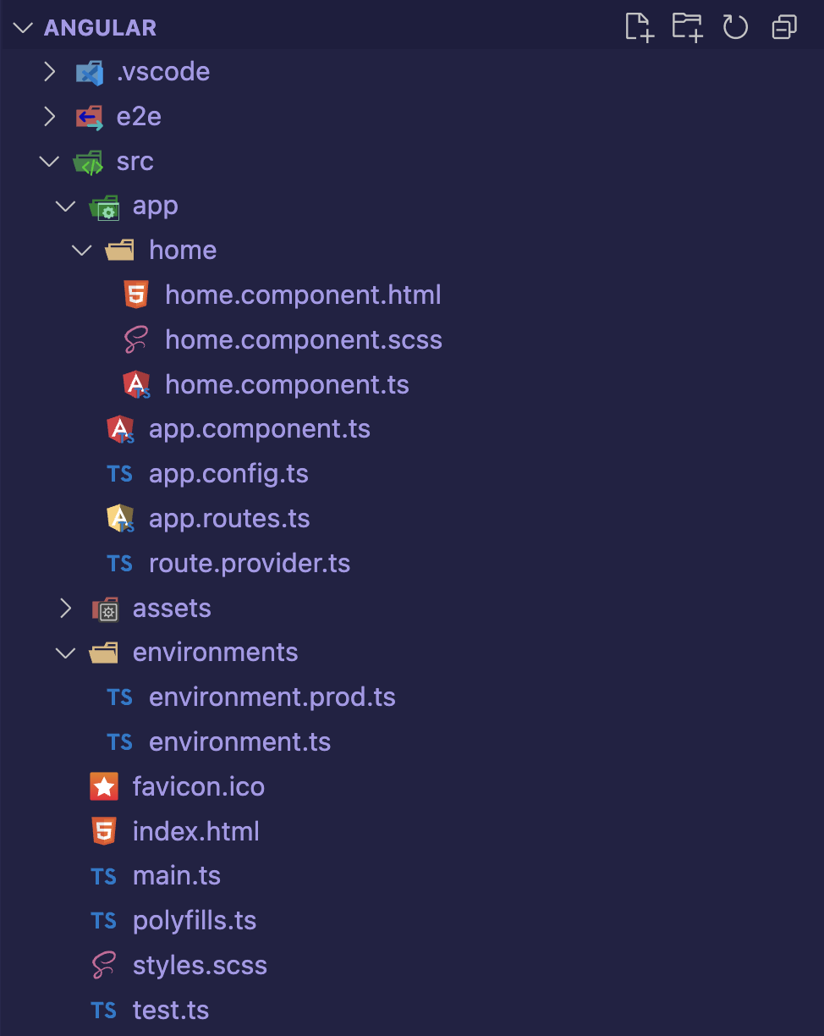Open index.html
Screen dimensions: 824x1036
click(x=195, y=830)
